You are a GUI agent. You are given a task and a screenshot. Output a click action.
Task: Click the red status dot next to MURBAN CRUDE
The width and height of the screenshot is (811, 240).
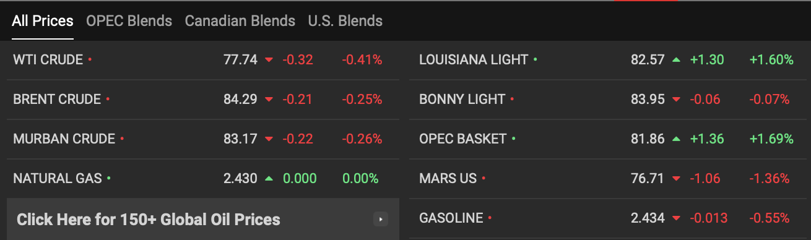click(x=122, y=139)
